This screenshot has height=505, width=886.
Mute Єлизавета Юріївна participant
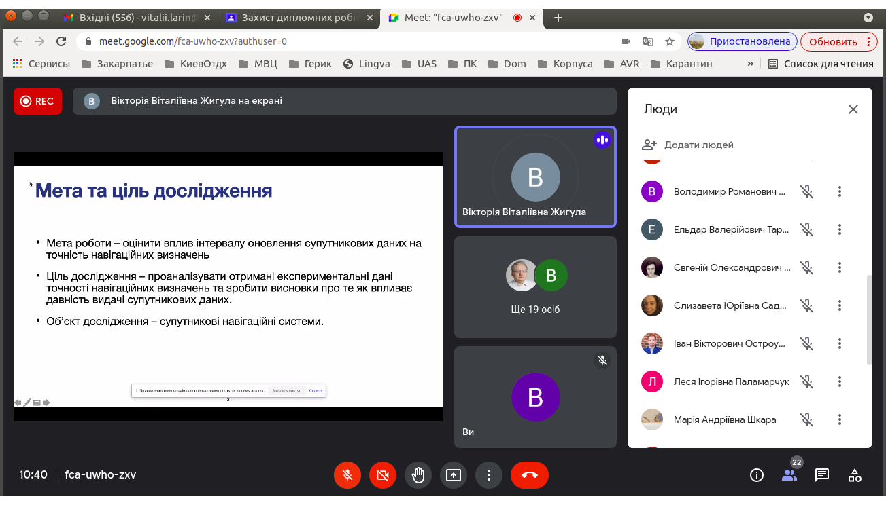[x=807, y=305]
